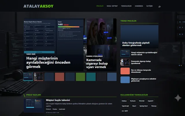
Task: Open the search magnifier icon in header
Action: (160, 7)
